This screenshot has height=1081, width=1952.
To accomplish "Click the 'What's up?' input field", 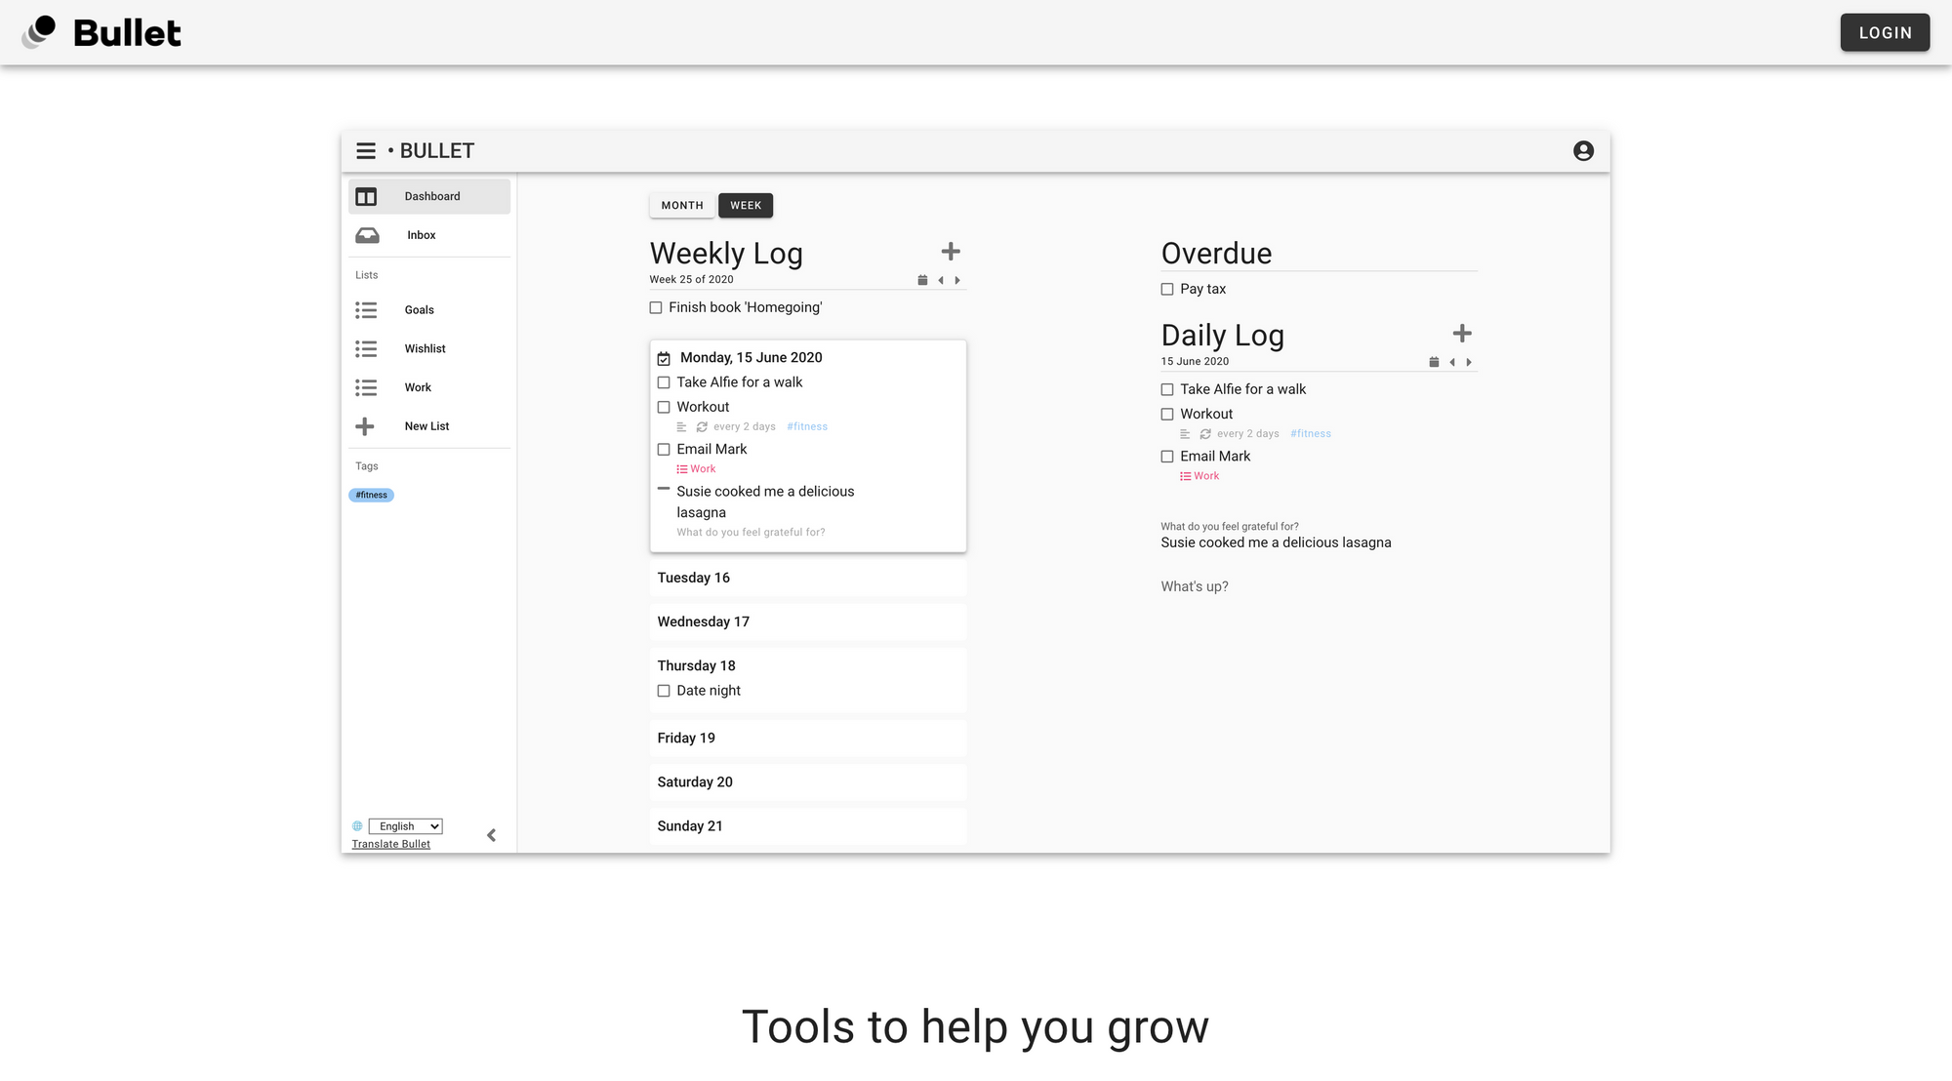I will pyautogui.click(x=1194, y=586).
